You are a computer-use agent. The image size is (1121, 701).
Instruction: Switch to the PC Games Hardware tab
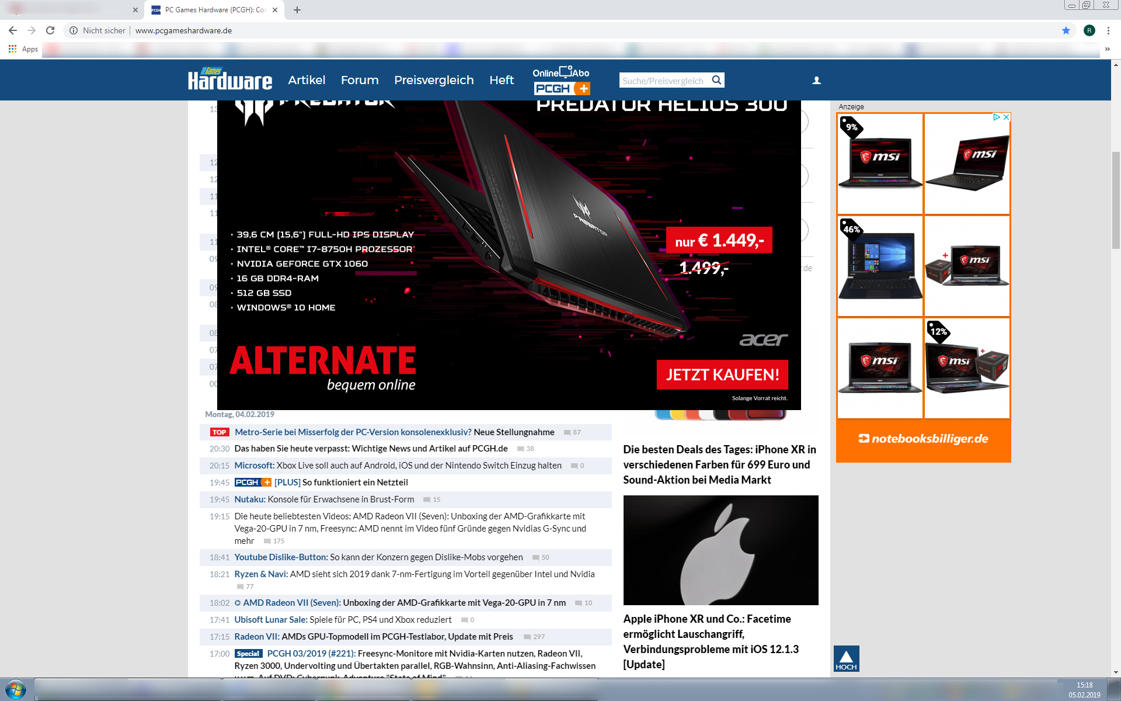(215, 10)
